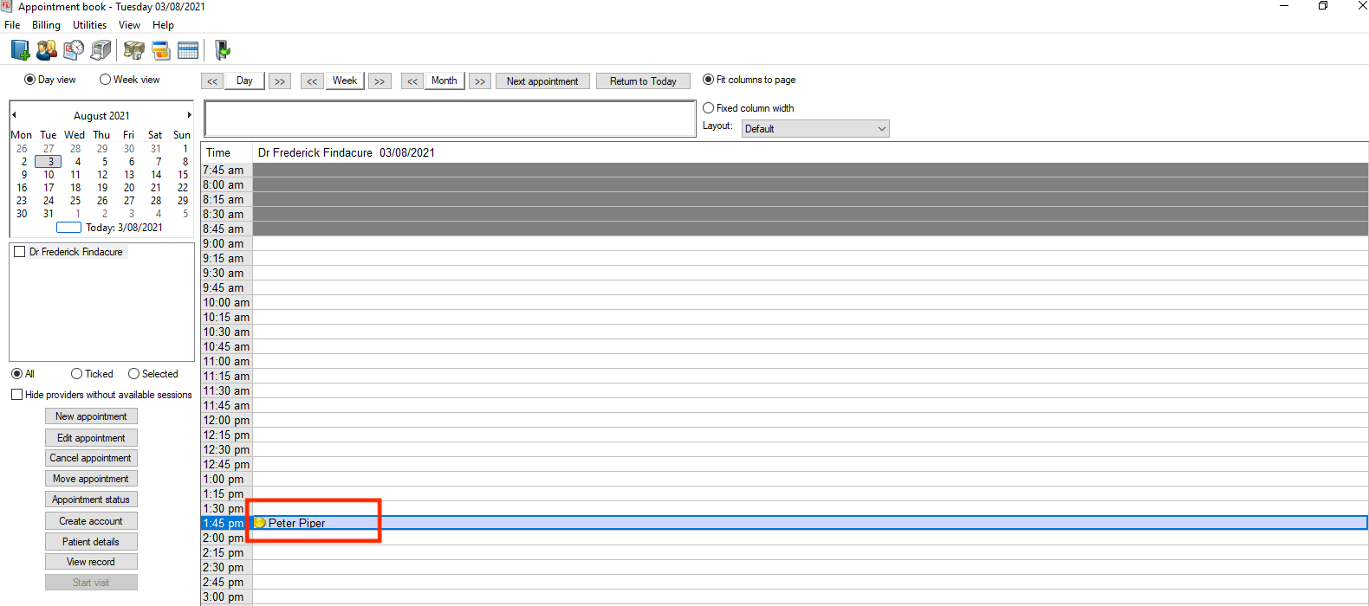Click the credit cards toolbar icon
1369x606 pixels.
pyautogui.click(x=161, y=50)
